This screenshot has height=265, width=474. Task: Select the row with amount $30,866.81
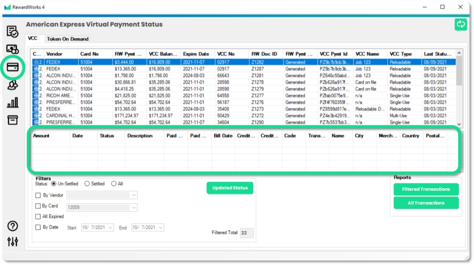(x=244, y=82)
